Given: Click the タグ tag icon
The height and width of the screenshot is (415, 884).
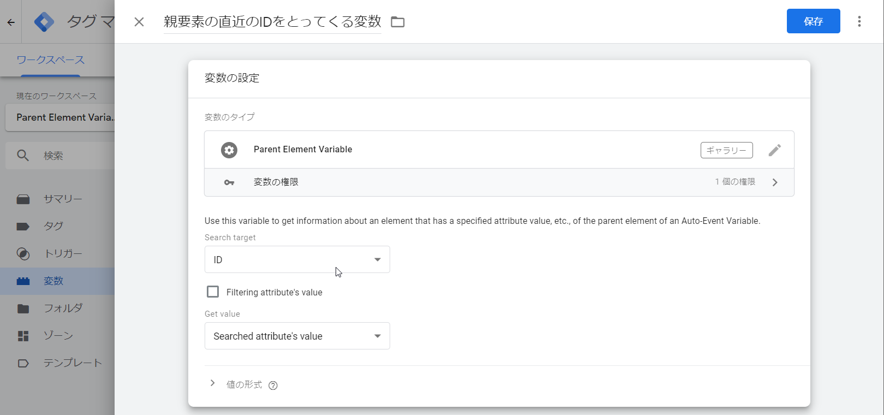Looking at the screenshot, I should [23, 227].
